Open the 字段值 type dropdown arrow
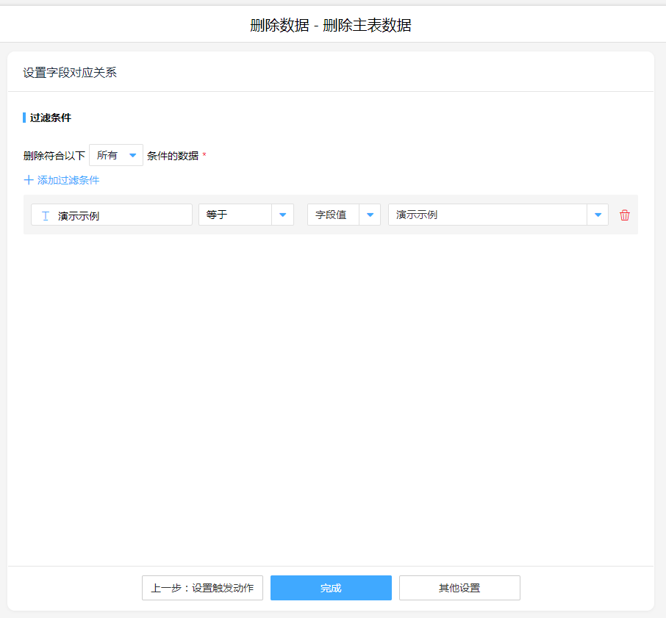 pos(370,215)
